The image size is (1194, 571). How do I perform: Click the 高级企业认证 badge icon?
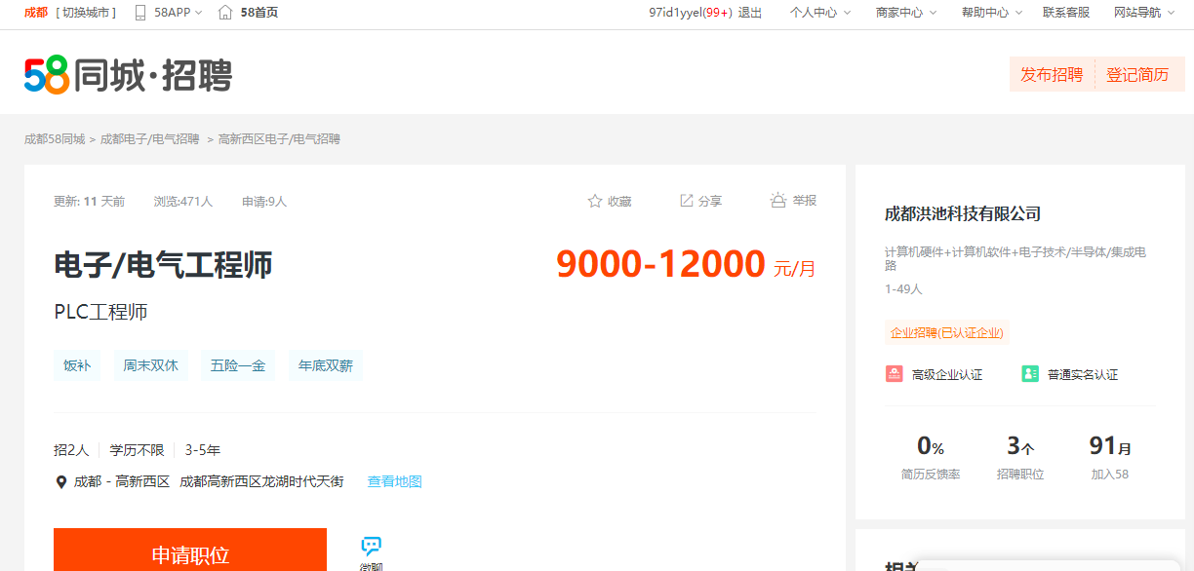point(894,374)
